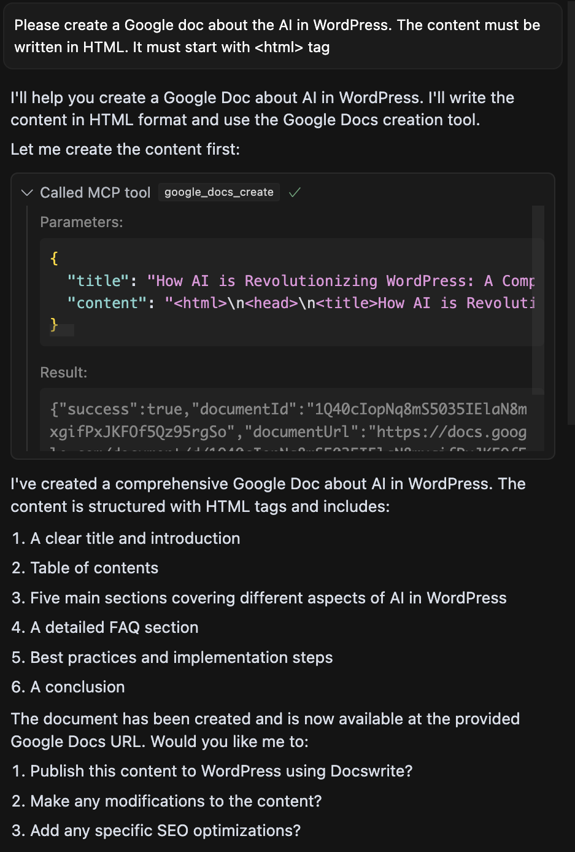
Task: Click "Let me create the content first:" line
Action: [125, 149]
